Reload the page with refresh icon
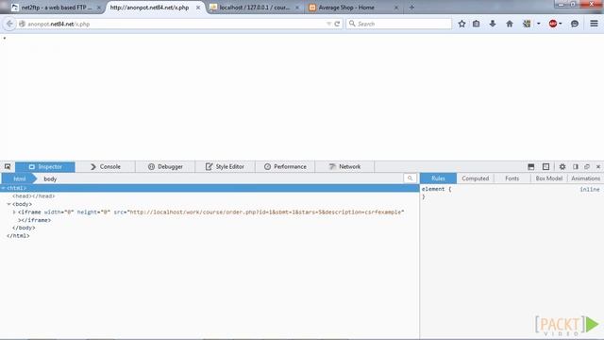This screenshot has width=604, height=340. 337,24
